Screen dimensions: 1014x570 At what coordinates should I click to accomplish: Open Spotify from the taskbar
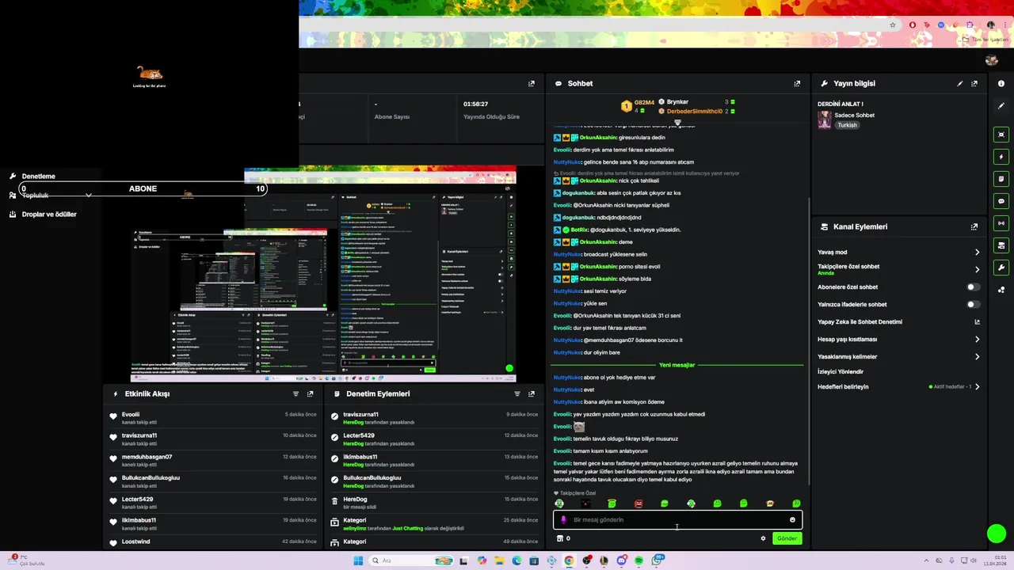pos(639,560)
